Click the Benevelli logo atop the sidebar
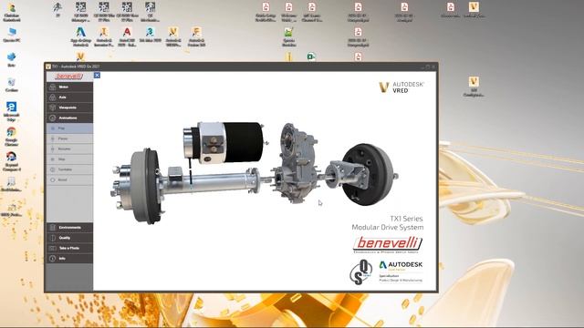584x328 pixels. point(69,77)
